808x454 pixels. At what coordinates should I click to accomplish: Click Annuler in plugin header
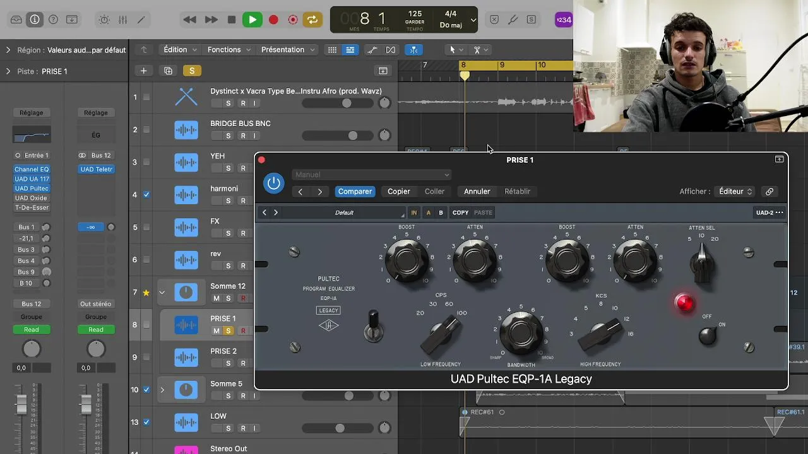click(x=477, y=192)
